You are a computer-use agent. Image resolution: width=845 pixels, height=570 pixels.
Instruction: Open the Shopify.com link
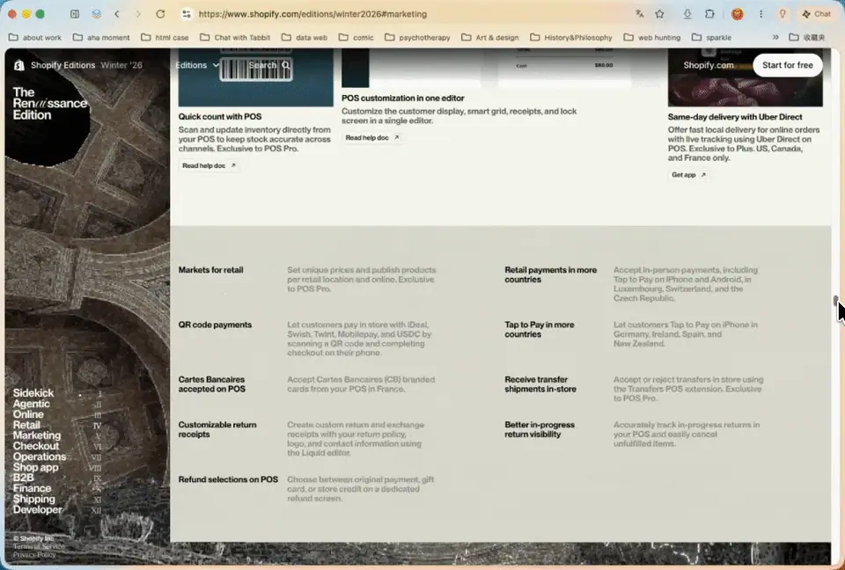pyautogui.click(x=709, y=65)
